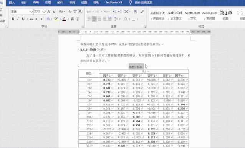Open highlight color dropdown arrow

[x=60, y=19]
